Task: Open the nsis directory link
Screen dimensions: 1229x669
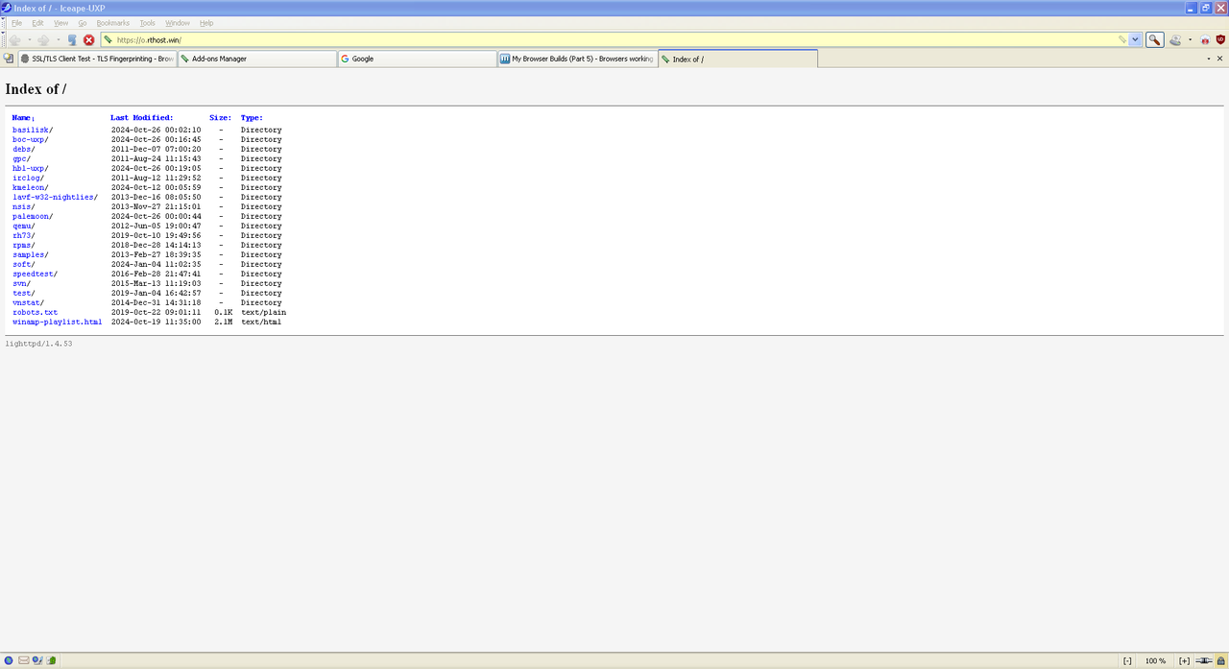Action: click(x=21, y=206)
